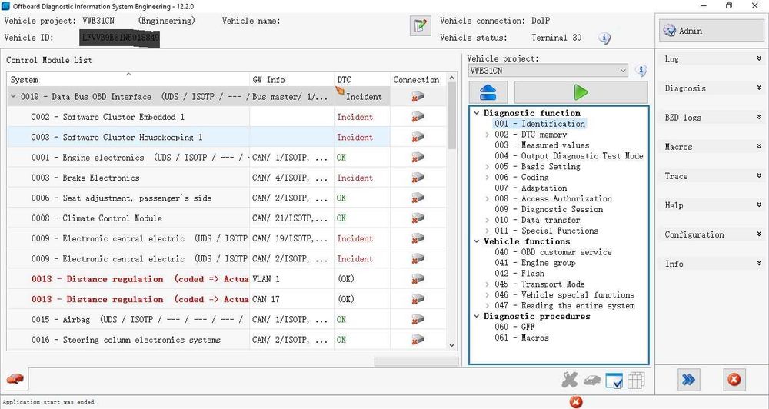Click the red error icon in status bar
Viewport: 769px width, 409px height.
(576, 402)
